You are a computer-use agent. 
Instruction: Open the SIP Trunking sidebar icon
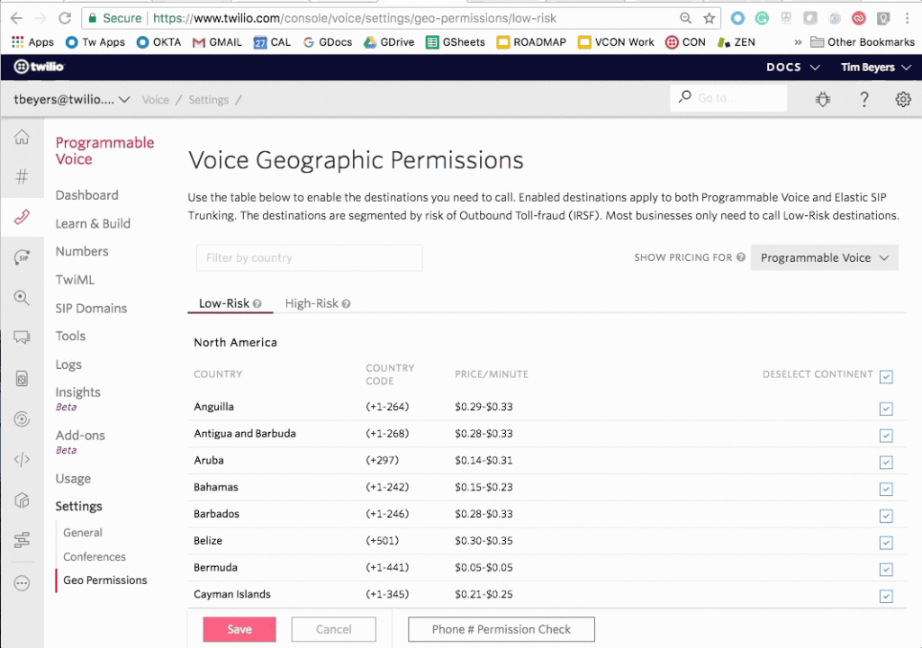click(22, 257)
